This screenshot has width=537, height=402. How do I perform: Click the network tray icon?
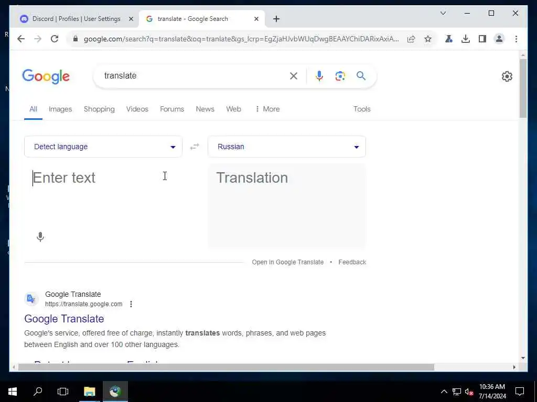[456, 392]
